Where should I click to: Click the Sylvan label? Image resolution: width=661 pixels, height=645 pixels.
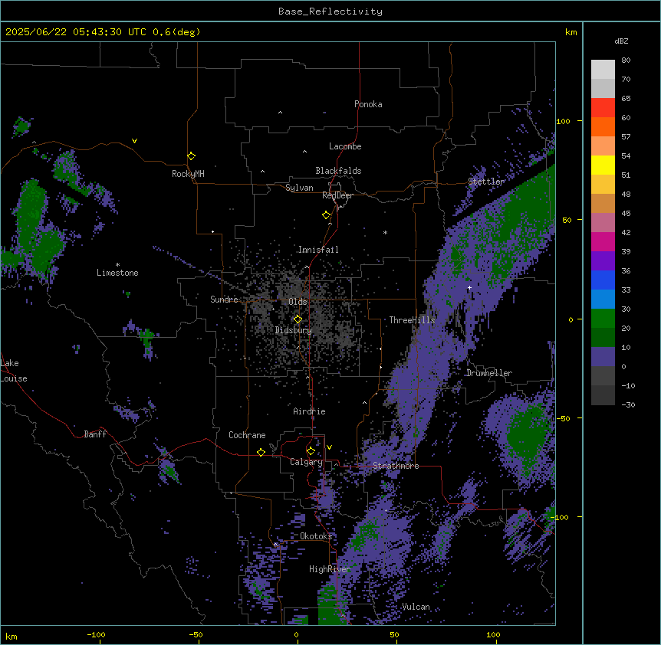click(x=299, y=188)
